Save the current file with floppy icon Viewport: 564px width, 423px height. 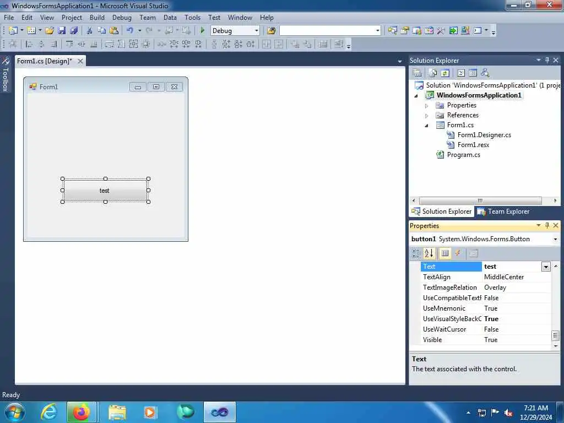(62, 31)
